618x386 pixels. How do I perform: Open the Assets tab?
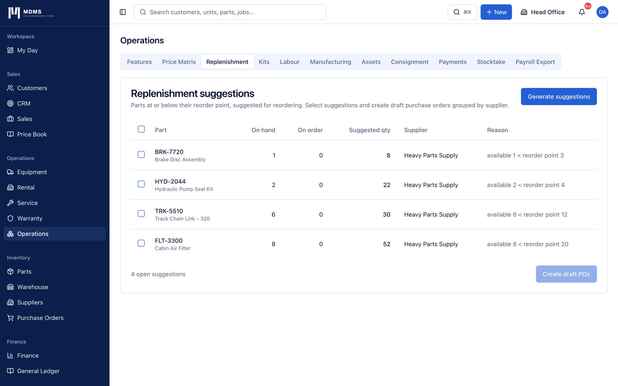pyautogui.click(x=371, y=62)
